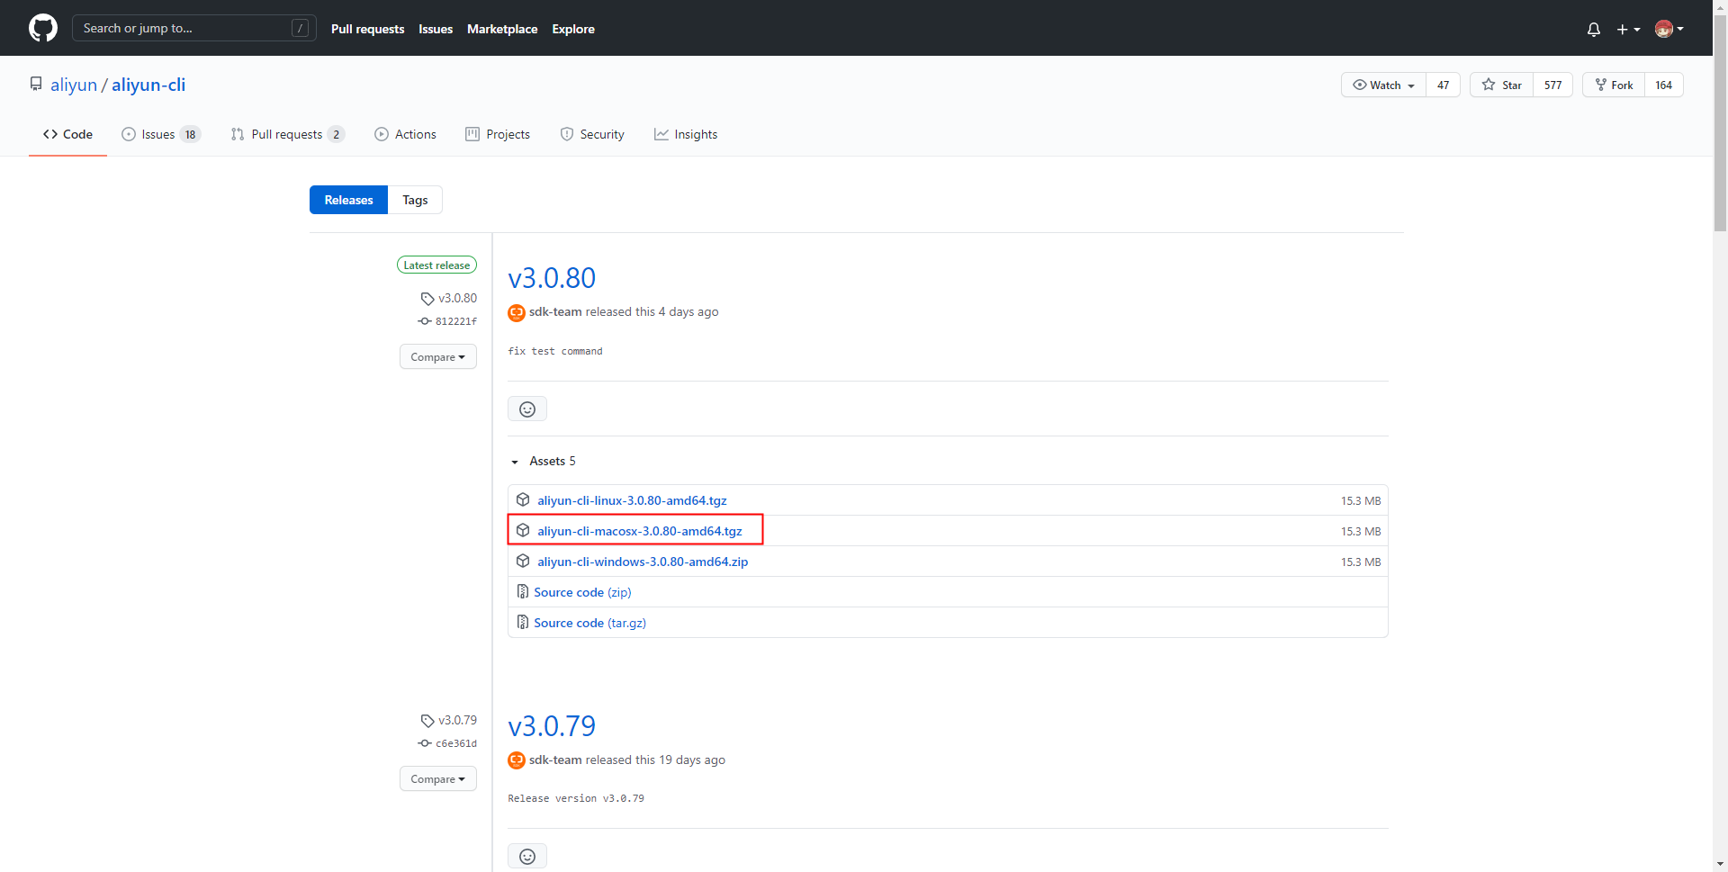Image resolution: width=1728 pixels, height=872 pixels.
Task: Switch to the Code tab
Action: [x=67, y=134]
